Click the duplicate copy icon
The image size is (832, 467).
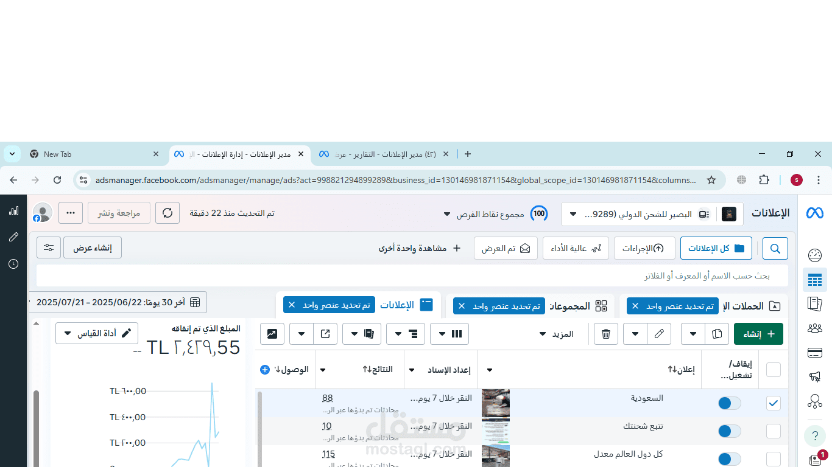coord(717,334)
